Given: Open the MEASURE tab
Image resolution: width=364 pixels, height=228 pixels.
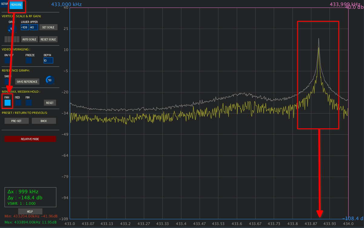Looking at the screenshot, I should tap(16, 5).
